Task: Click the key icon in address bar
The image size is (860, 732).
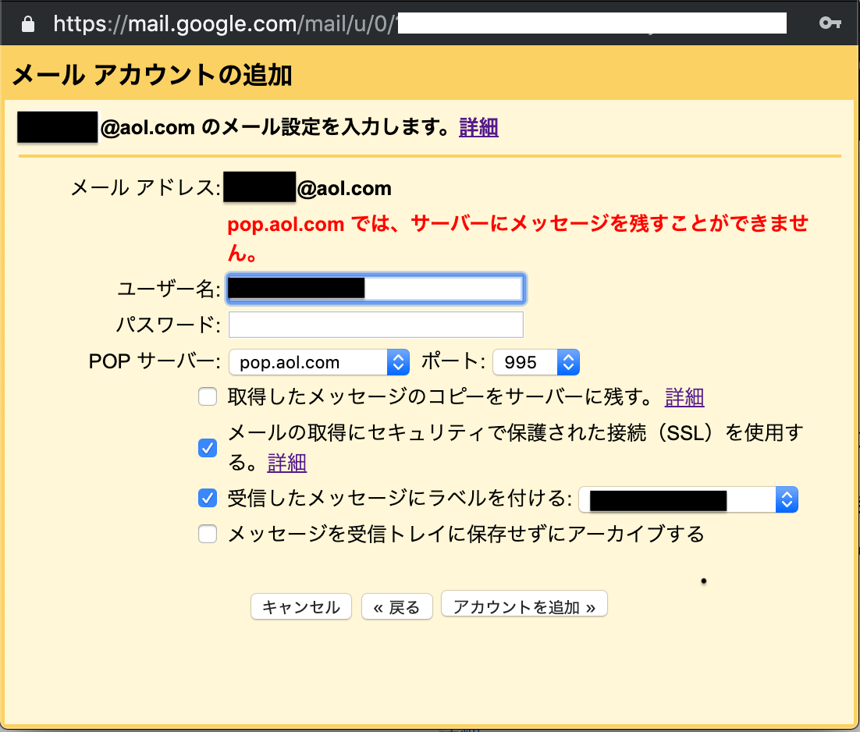Action: [830, 23]
